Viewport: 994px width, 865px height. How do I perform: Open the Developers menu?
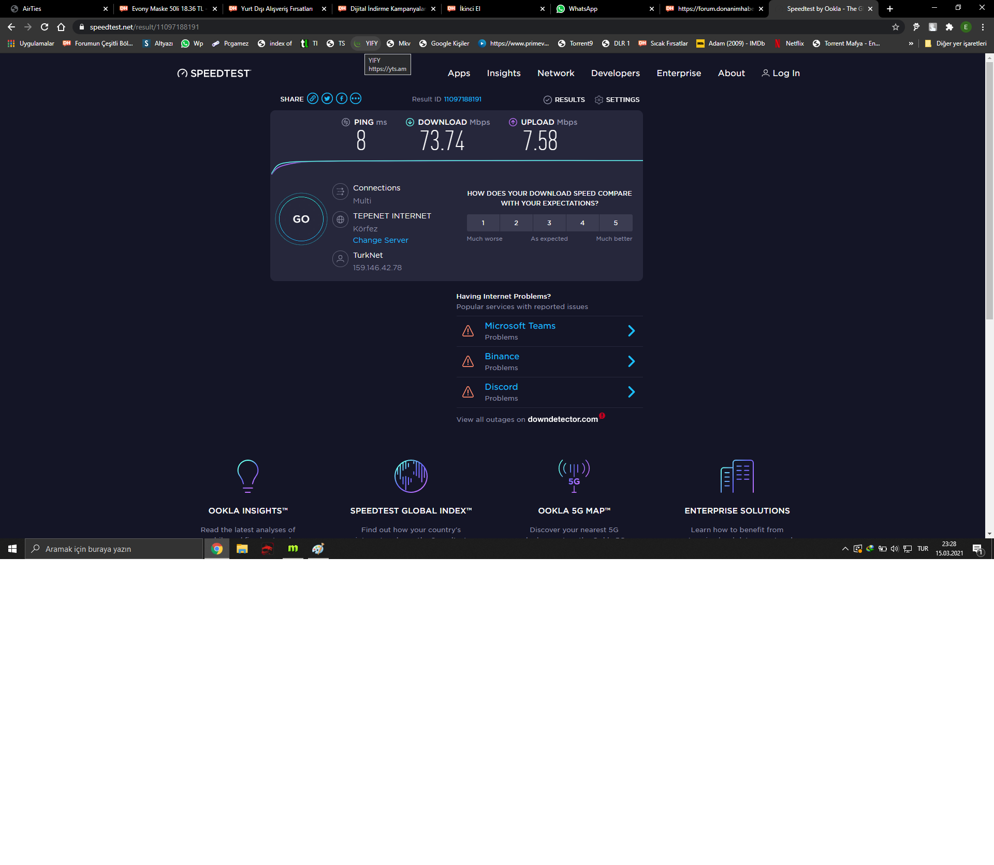pyautogui.click(x=616, y=74)
